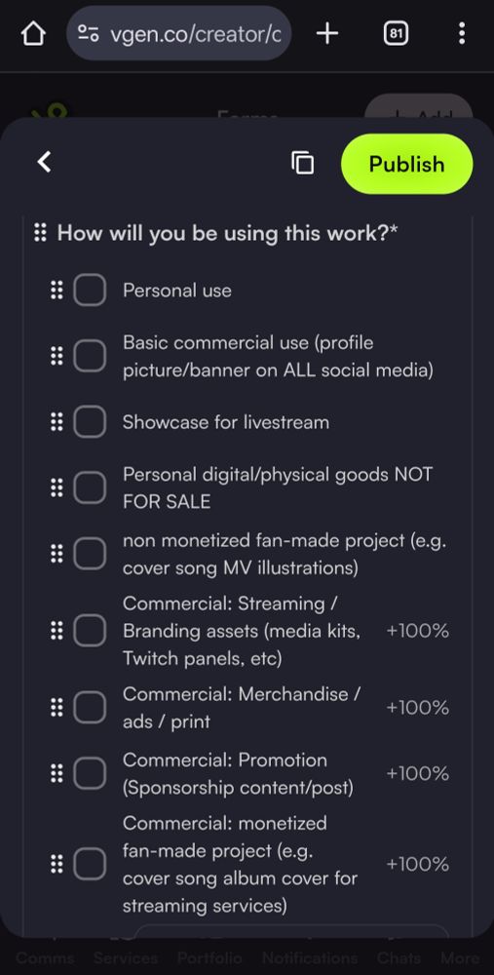Click the drag handle beside the question title

click(x=40, y=233)
